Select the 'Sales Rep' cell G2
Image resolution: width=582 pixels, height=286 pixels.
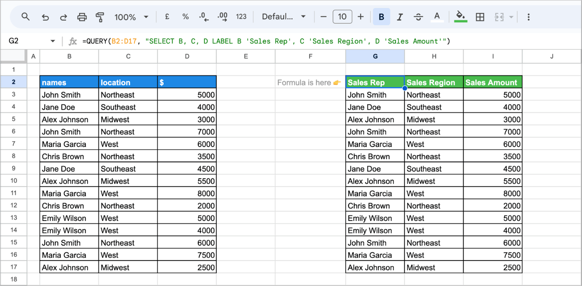point(375,82)
